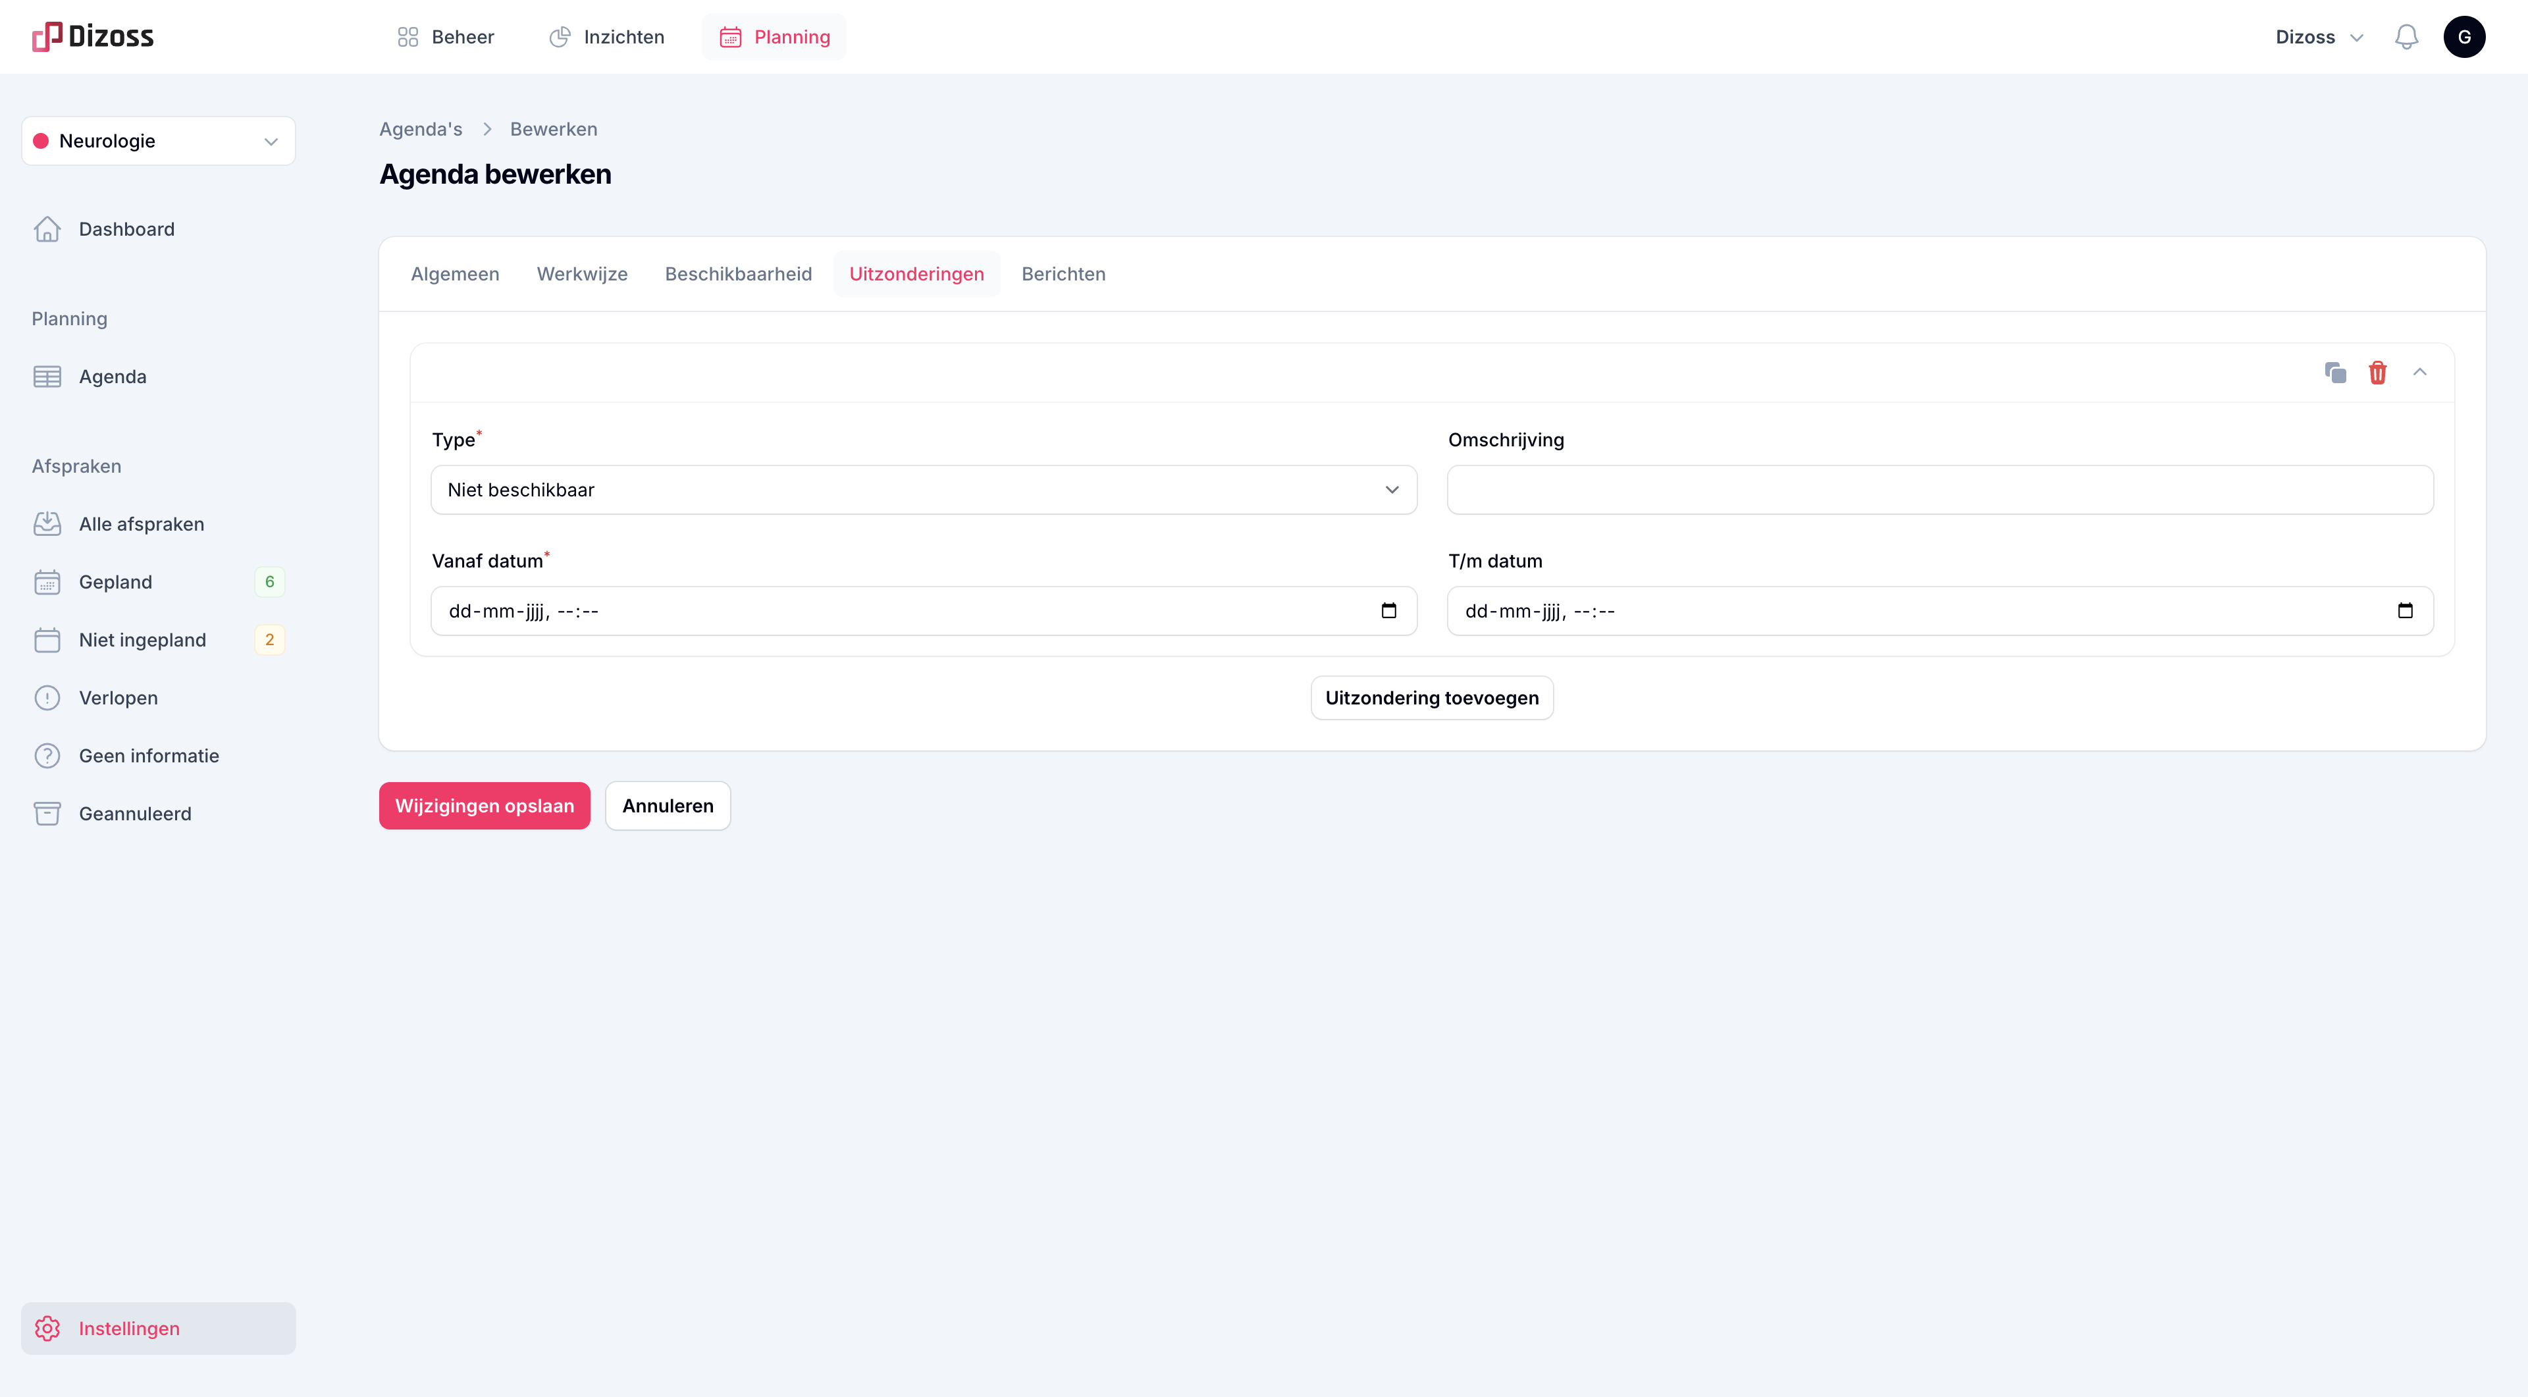Switch to the Beschikbaarheid tab
Viewport: 2528px width, 1397px height.
tap(738, 275)
